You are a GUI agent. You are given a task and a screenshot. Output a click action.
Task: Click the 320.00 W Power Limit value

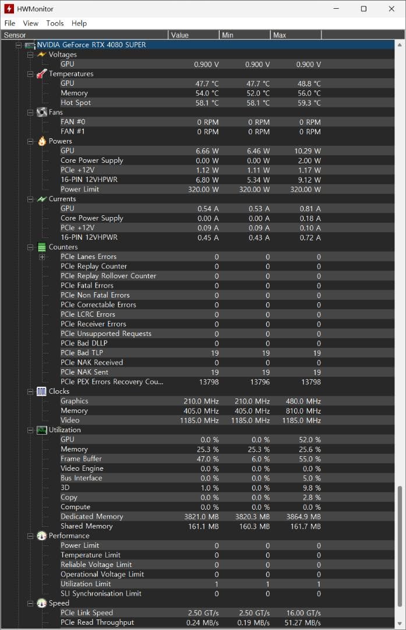(x=203, y=189)
